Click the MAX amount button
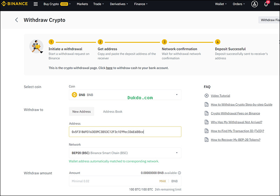Viewport: 280px width, 196px height. click(163, 181)
